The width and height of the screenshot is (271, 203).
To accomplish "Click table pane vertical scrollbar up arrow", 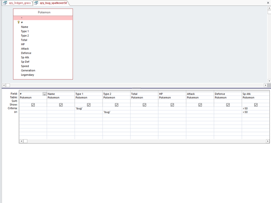I will coord(269,8).
